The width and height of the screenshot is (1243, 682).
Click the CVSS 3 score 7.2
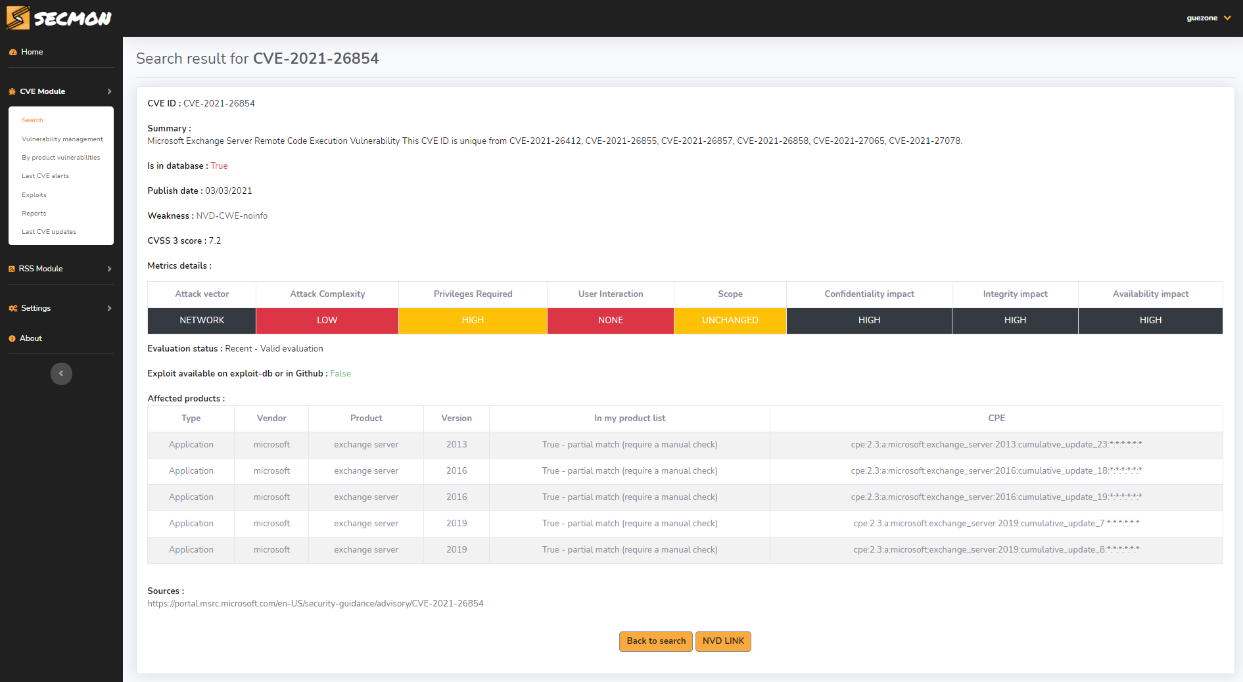click(215, 240)
